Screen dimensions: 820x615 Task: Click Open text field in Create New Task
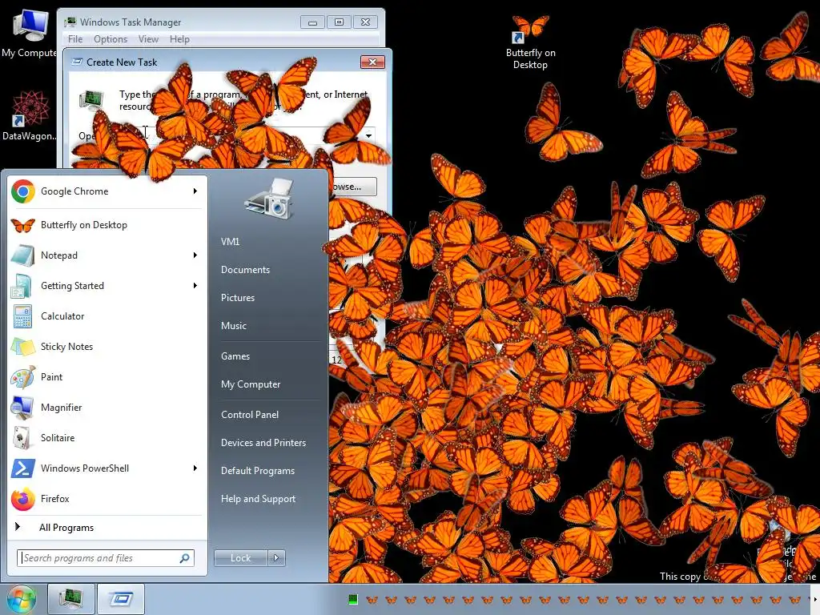coord(240,135)
